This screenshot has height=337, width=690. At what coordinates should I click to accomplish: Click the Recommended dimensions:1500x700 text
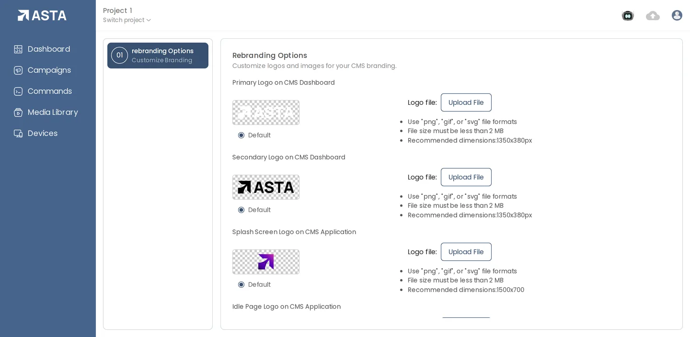[x=466, y=290]
